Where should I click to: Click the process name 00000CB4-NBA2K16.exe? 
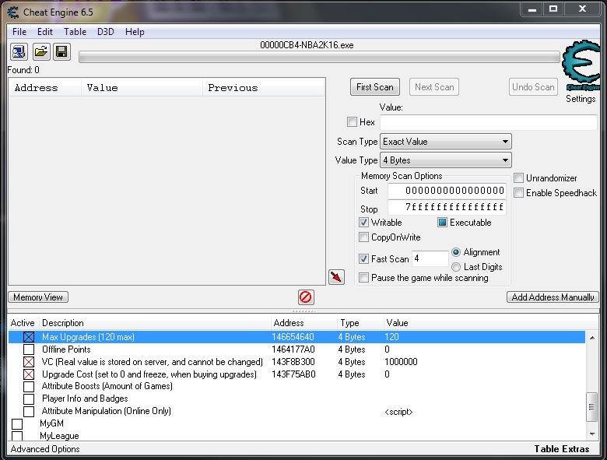click(x=307, y=45)
